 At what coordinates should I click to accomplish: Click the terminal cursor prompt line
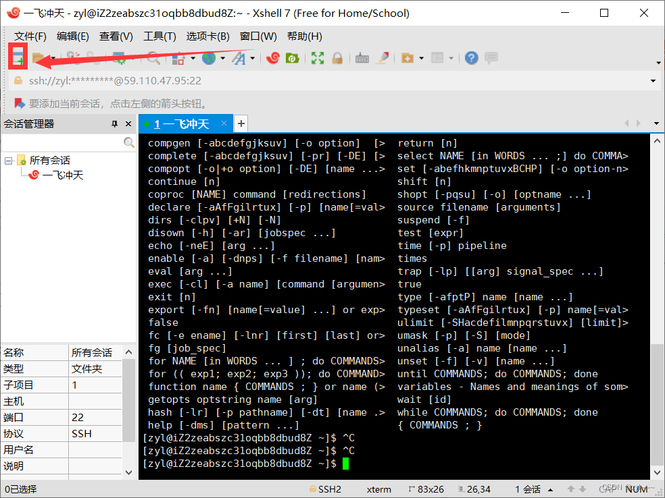[245, 464]
